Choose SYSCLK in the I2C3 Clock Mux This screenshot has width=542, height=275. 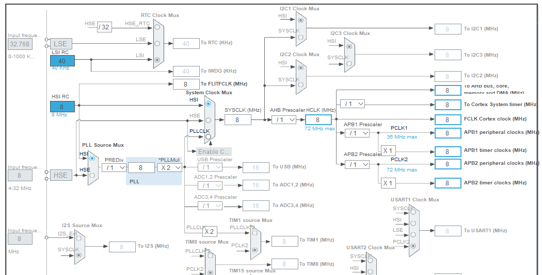coord(349,63)
